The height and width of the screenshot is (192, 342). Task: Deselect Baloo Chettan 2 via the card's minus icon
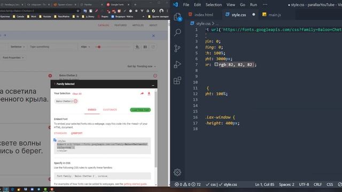tap(155, 76)
